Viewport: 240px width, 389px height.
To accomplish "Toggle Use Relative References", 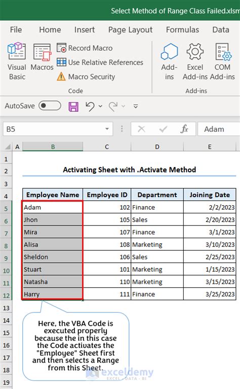I will pos(100,62).
